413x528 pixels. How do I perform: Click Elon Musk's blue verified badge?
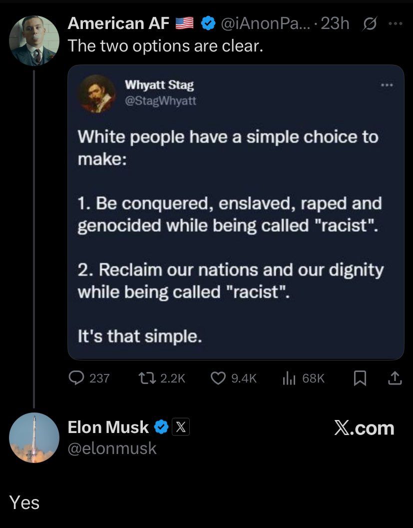(161, 427)
